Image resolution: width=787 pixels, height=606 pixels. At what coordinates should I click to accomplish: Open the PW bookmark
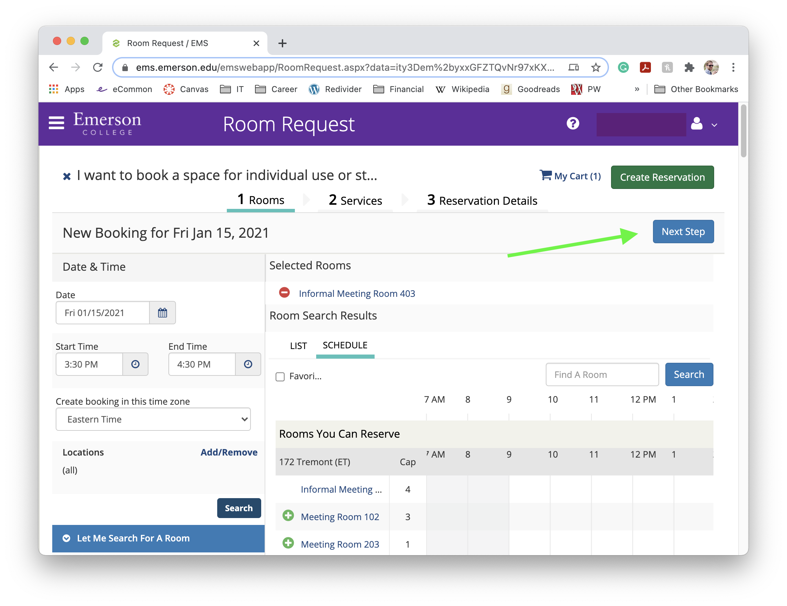(586, 89)
